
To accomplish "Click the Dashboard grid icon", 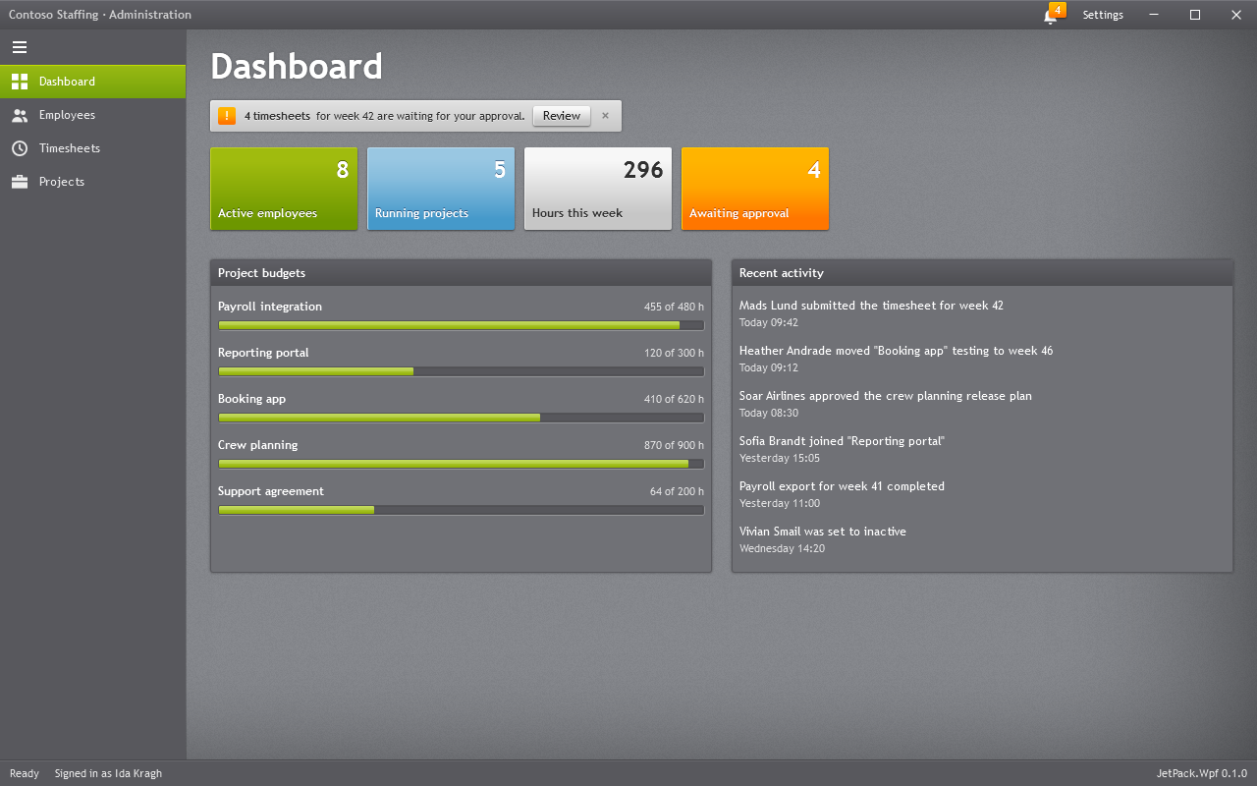I will 20,82.
